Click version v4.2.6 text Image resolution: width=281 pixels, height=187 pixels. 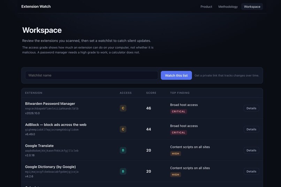(x=29, y=177)
